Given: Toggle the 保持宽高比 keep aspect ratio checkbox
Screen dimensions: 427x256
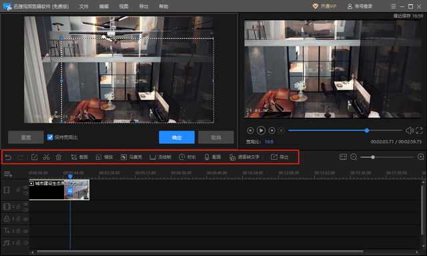Looking at the screenshot, I should (50, 137).
